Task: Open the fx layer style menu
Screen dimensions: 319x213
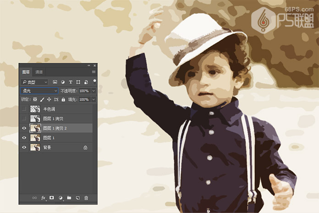Action: (44, 198)
